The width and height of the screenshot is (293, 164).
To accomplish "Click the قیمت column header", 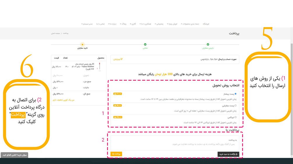I will point(57,58).
